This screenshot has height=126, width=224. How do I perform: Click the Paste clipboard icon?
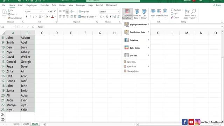pos(4,12)
